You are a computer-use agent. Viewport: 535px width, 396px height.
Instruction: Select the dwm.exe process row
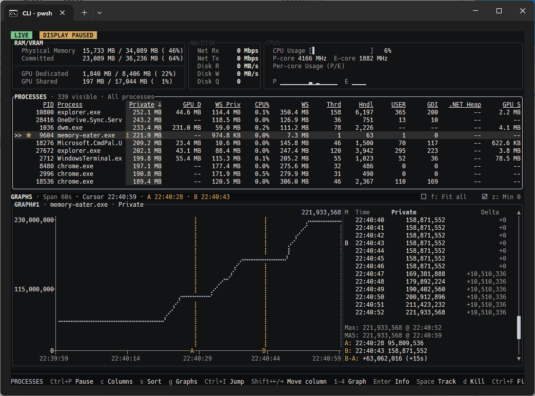(268, 128)
